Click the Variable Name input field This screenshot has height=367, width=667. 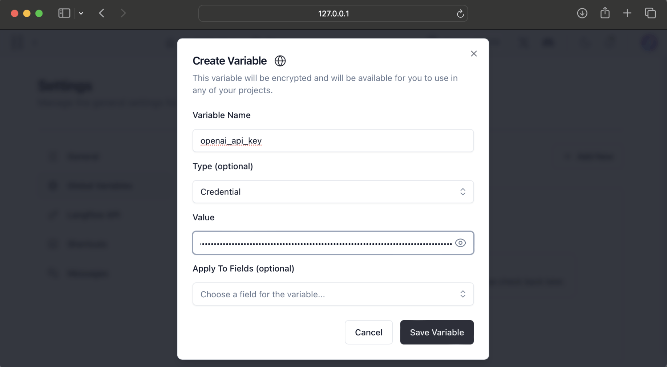tap(333, 140)
